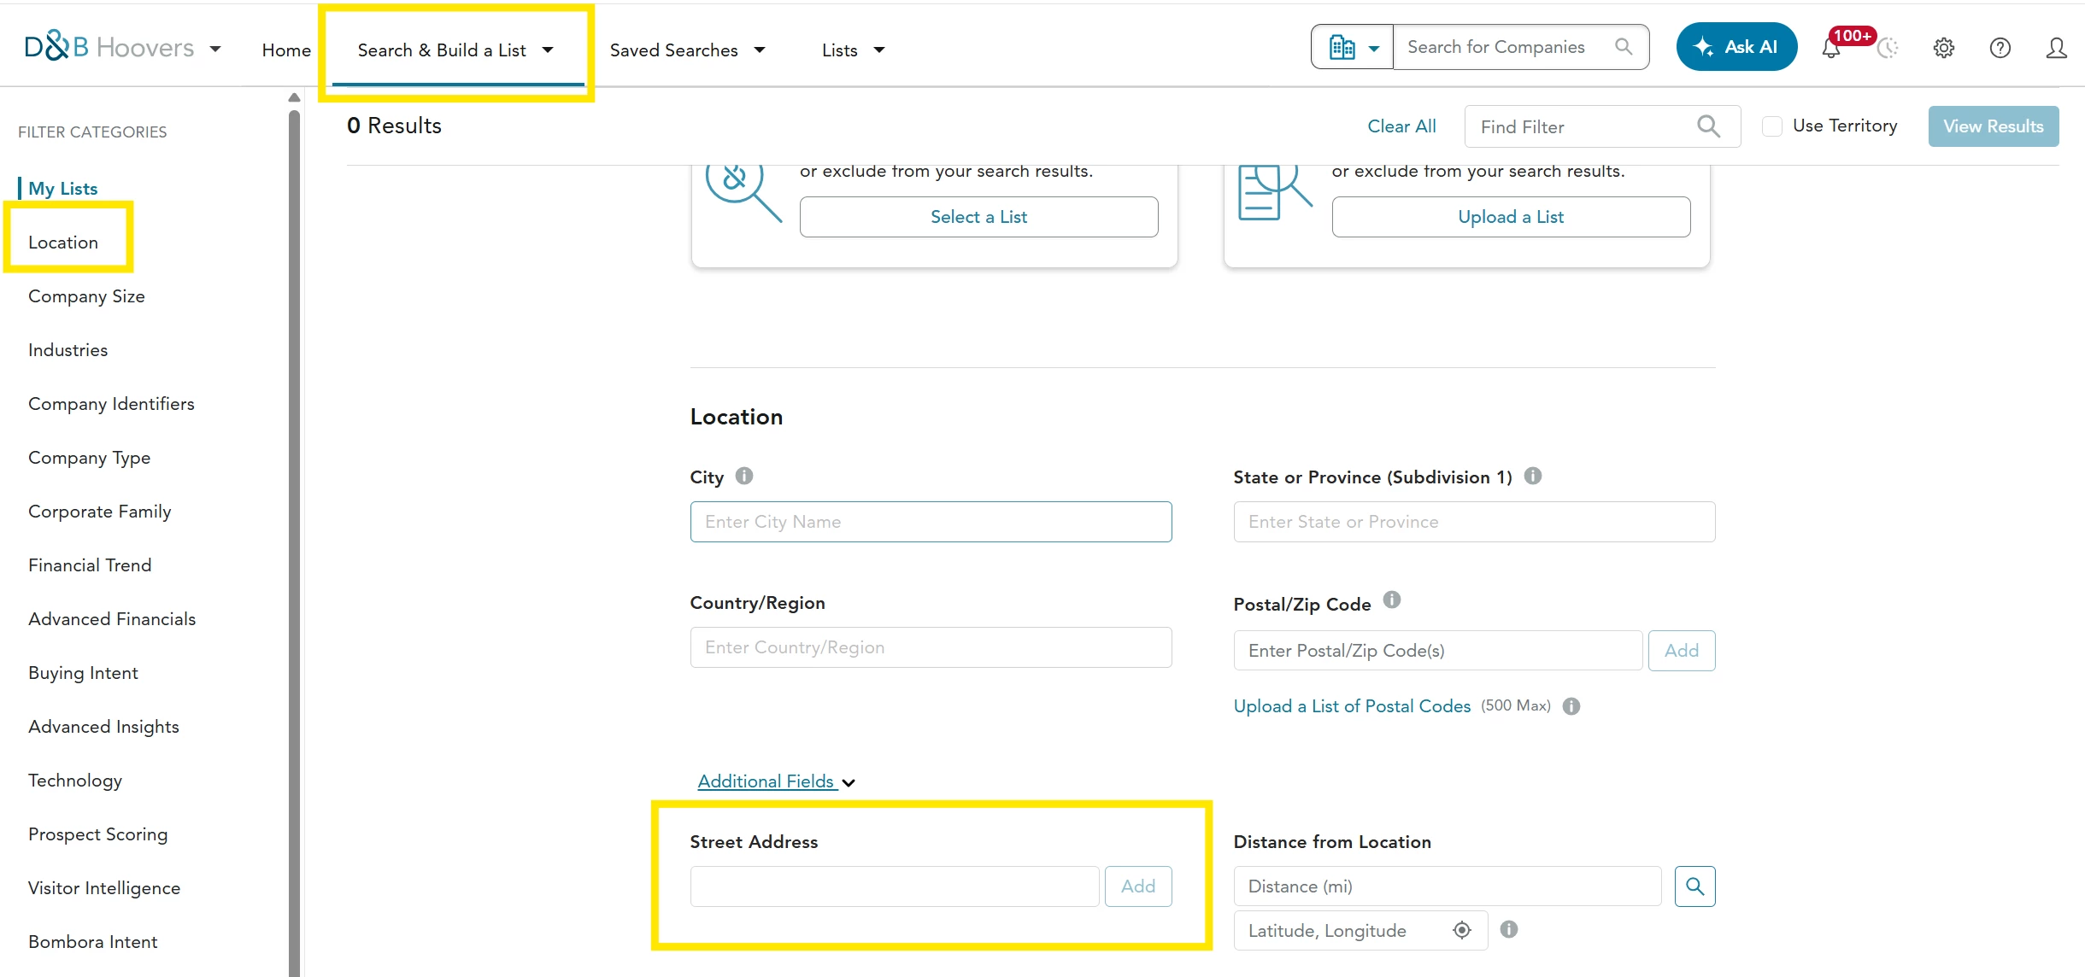
Task: Collapse the Additional Fields expander
Action: point(776,781)
